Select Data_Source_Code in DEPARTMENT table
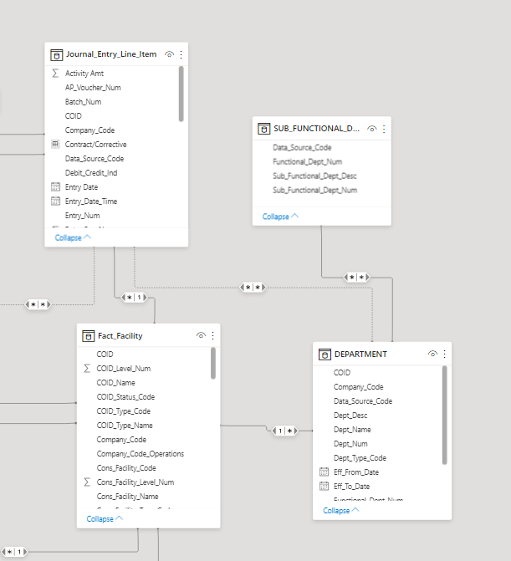Image resolution: width=511 pixels, height=561 pixels. (x=363, y=401)
